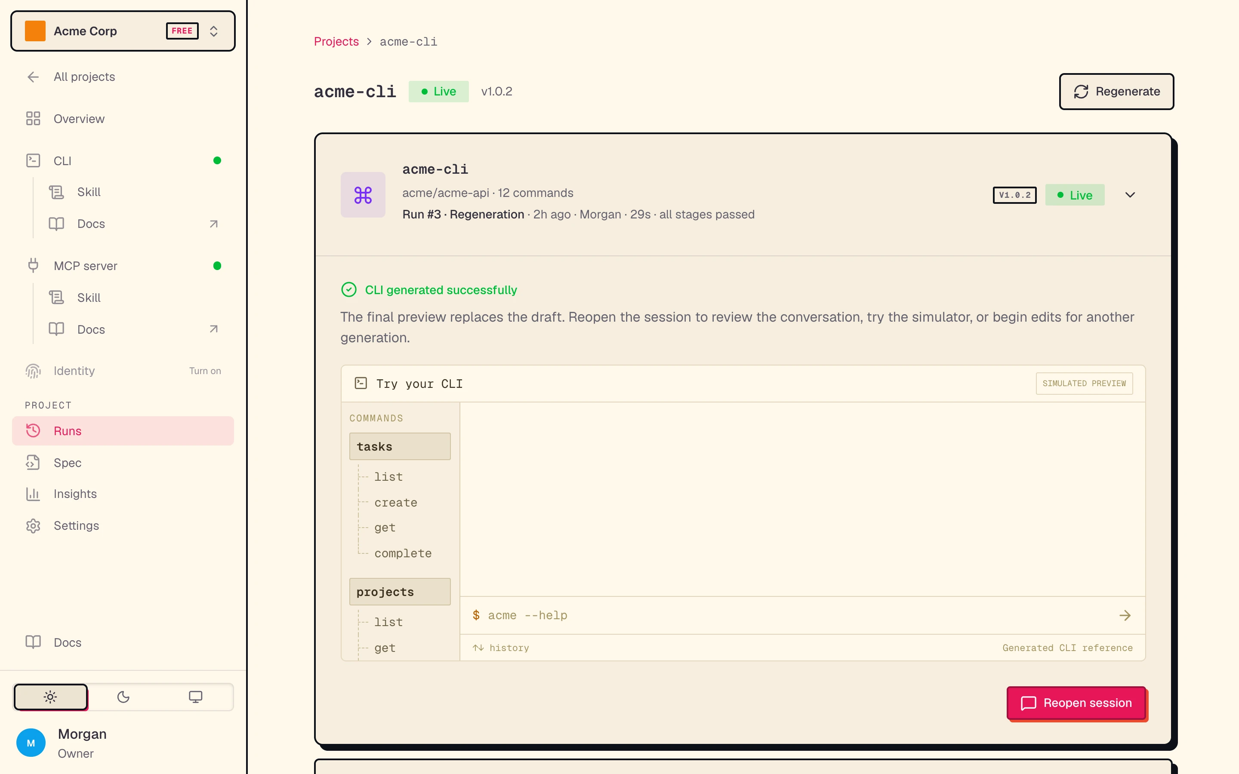Click the SIMULATED PREVIEW label
This screenshot has height=774, width=1239.
click(x=1084, y=384)
